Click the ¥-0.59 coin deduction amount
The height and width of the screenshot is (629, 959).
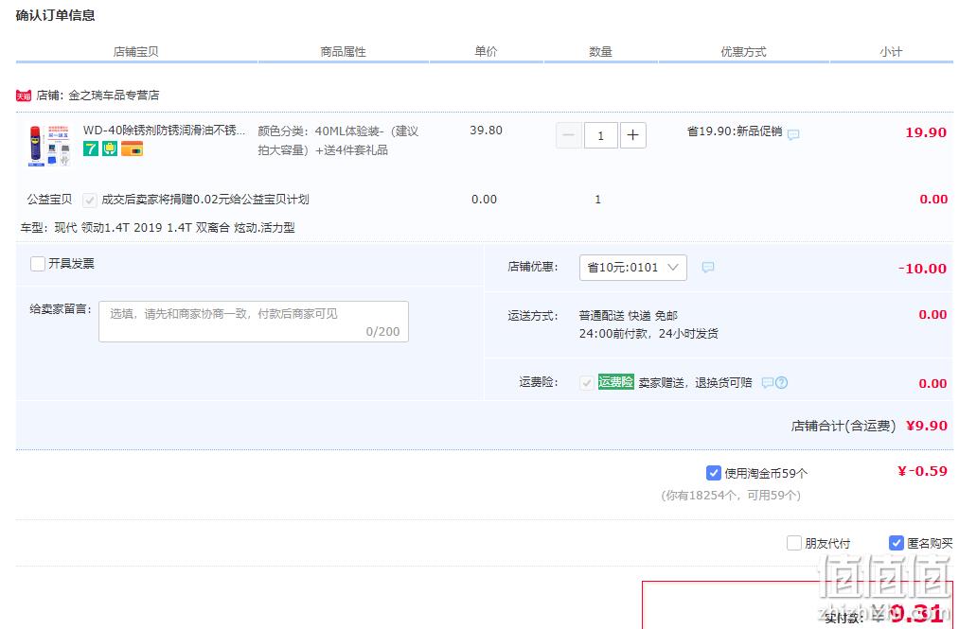(x=922, y=471)
